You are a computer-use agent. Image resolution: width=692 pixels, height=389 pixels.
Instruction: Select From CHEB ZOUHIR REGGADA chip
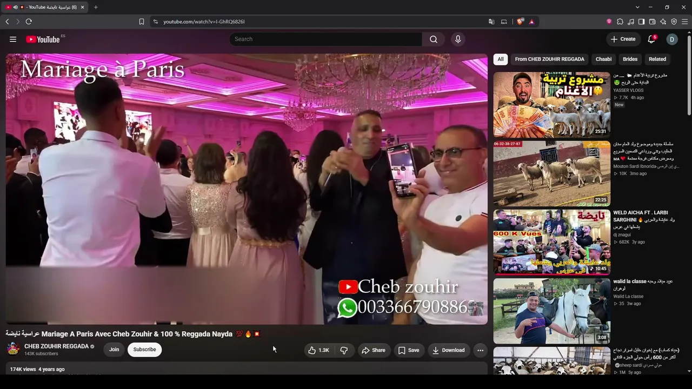pyautogui.click(x=549, y=59)
